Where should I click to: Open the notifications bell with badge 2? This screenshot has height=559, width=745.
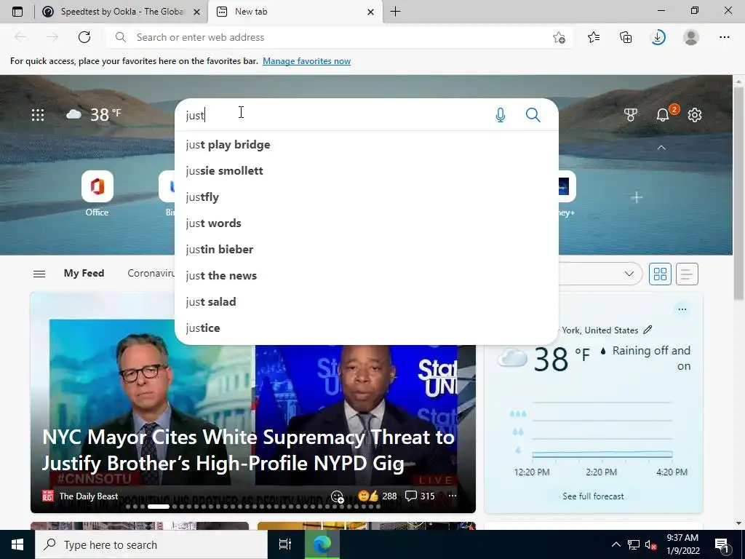pyautogui.click(x=663, y=115)
